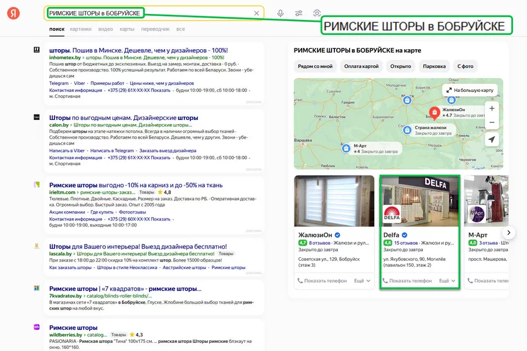Expand Ещё menu on Delfa card
The width and height of the screenshot is (527, 351).
[447, 281]
